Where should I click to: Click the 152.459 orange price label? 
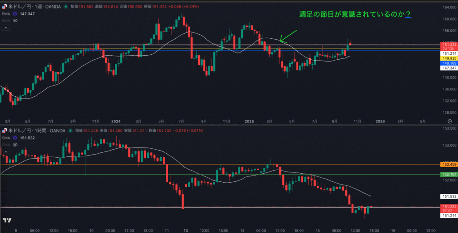[x=449, y=165]
